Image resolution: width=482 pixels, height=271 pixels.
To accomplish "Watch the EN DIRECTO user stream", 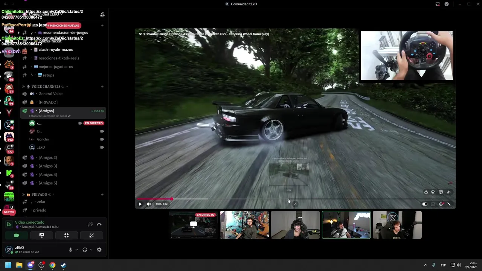I will [94, 123].
